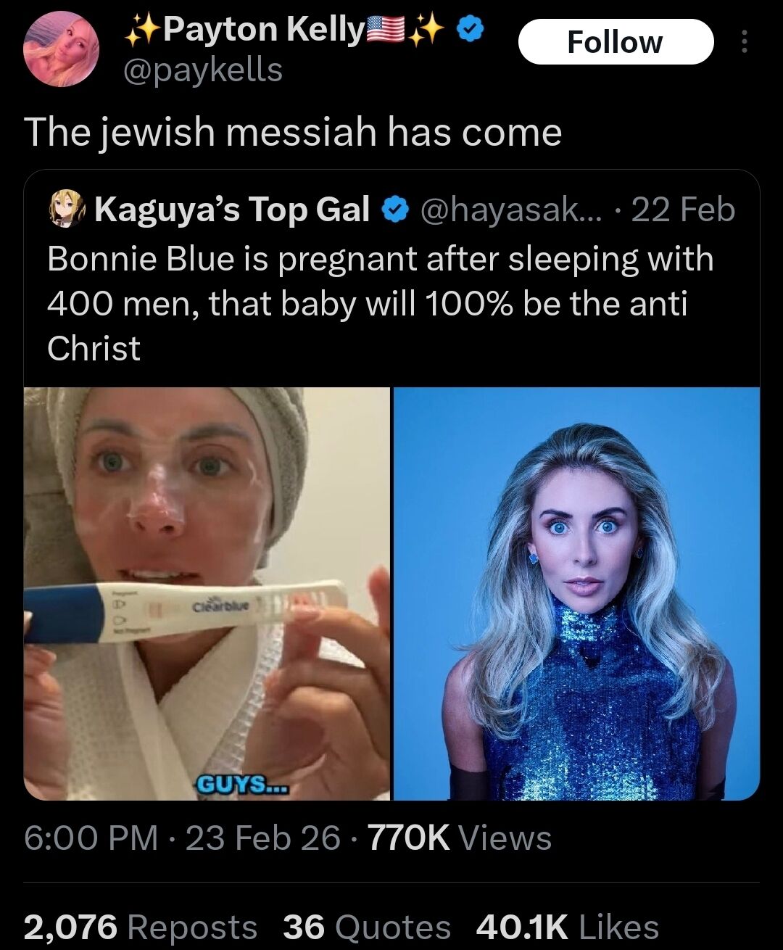
Task: Click the Follow button
Action: (x=616, y=41)
